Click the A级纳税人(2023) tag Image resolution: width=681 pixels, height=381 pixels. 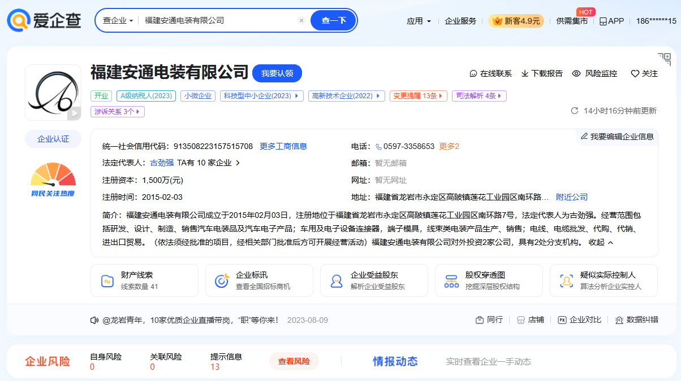146,96
